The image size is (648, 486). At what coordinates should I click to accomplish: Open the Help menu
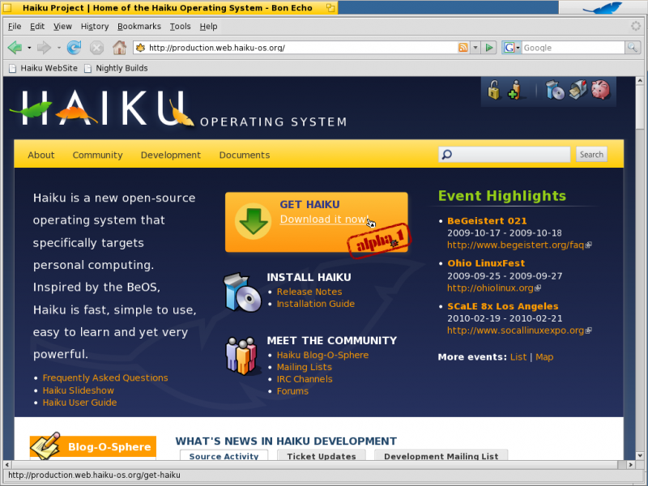(208, 27)
